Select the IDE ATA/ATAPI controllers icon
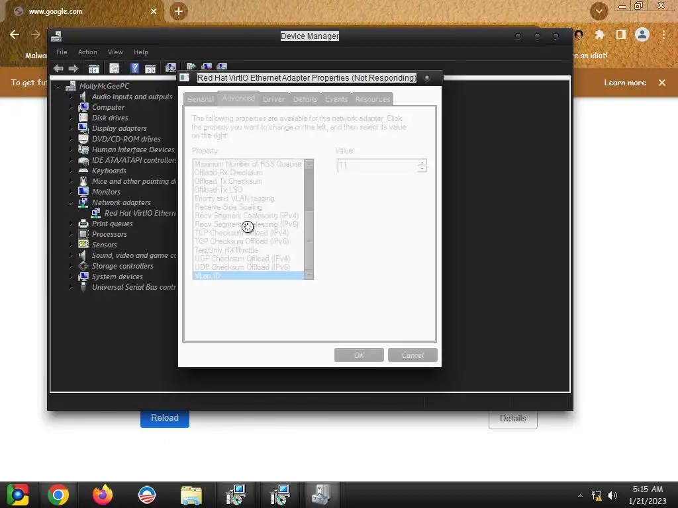The image size is (678, 508). (83, 160)
